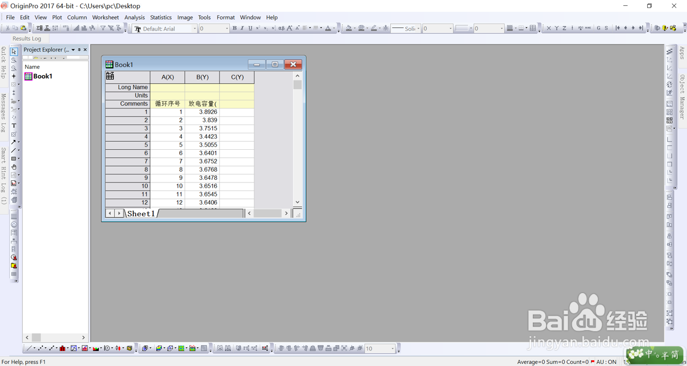
Task: Select the Pointer tool in Tools toolbar
Action: (x=14, y=52)
